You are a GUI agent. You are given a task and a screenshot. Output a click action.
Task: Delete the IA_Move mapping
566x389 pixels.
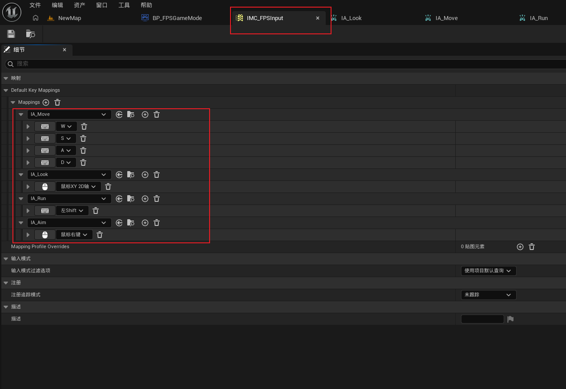[157, 115]
